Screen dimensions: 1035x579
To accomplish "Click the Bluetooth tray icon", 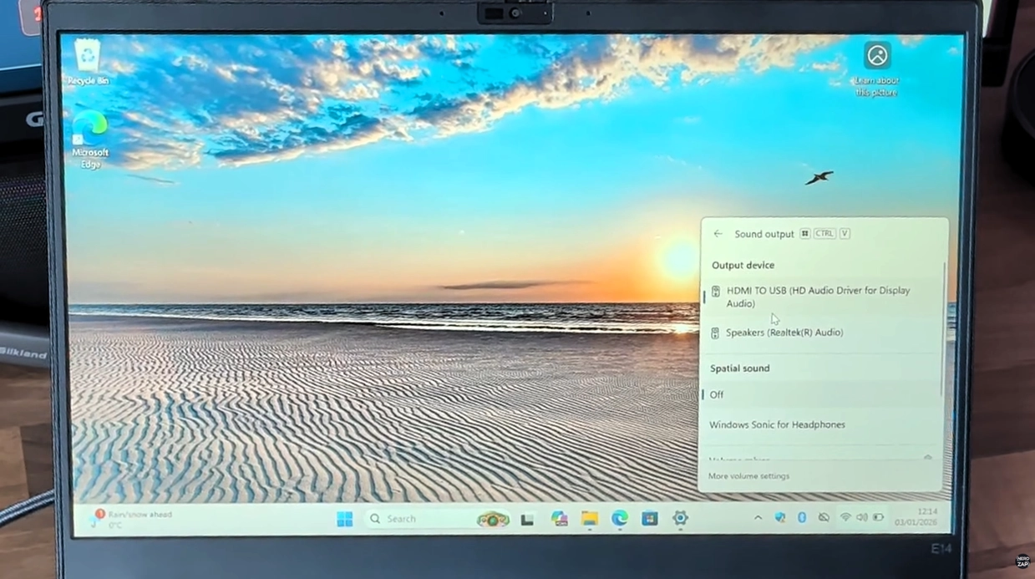I will pos(802,518).
